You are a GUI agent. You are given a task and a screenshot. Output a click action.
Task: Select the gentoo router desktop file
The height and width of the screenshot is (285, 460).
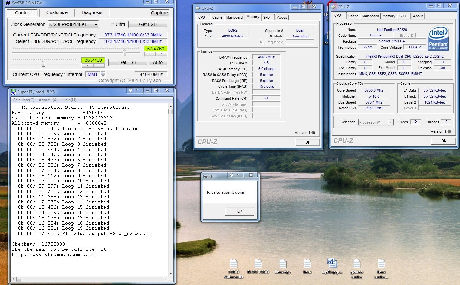357,268
